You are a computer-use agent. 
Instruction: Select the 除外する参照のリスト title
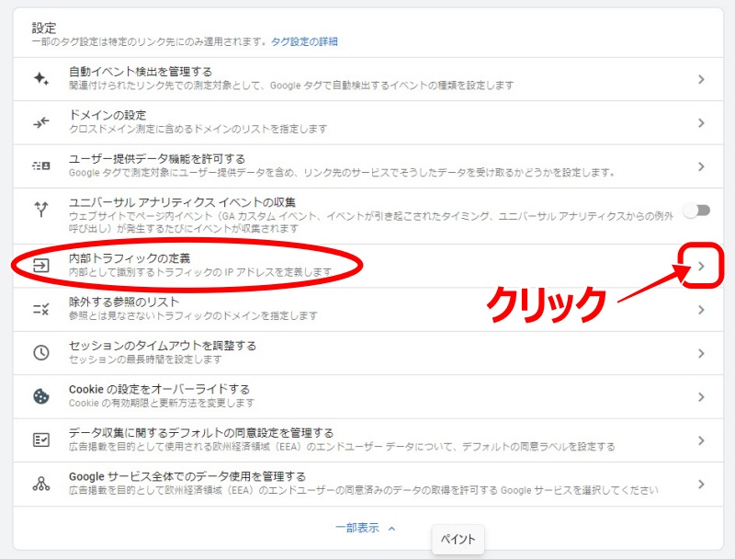tap(124, 302)
